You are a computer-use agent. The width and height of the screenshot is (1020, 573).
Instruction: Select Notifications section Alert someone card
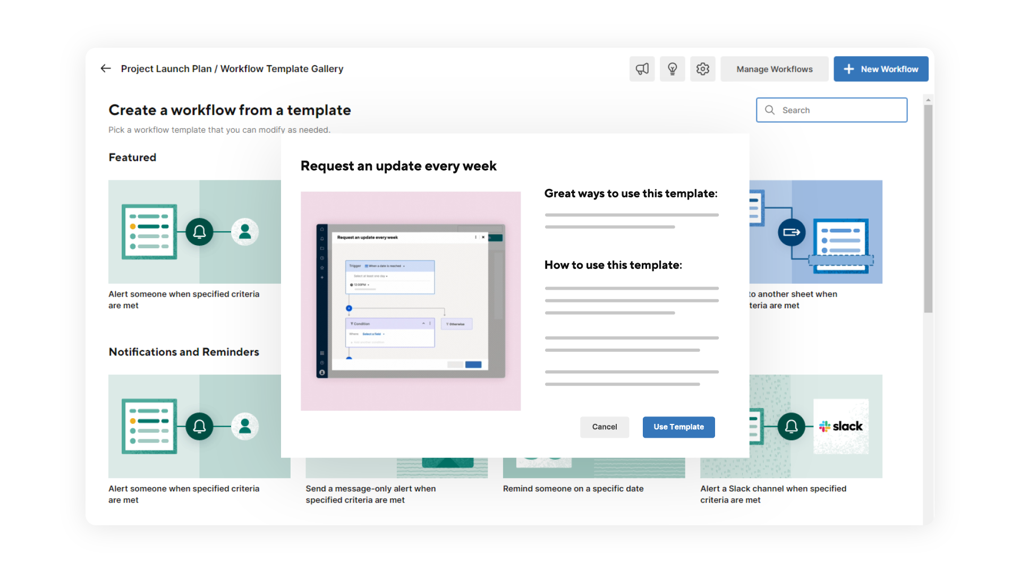[194, 427]
